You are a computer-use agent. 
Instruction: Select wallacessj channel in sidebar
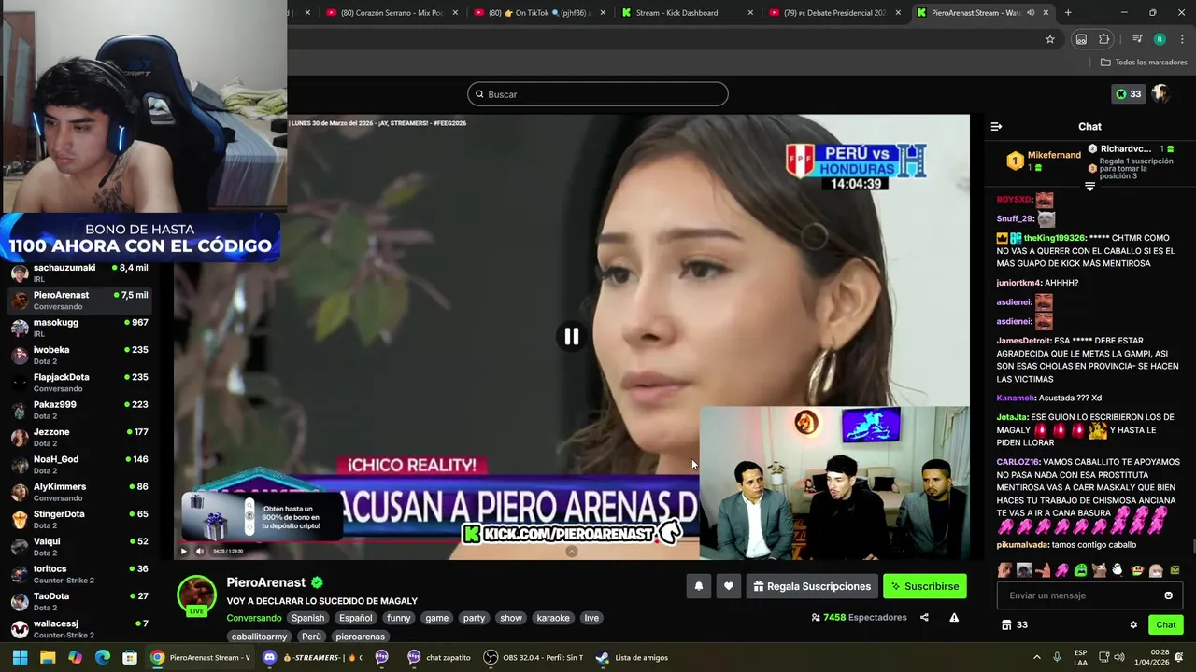(x=79, y=628)
